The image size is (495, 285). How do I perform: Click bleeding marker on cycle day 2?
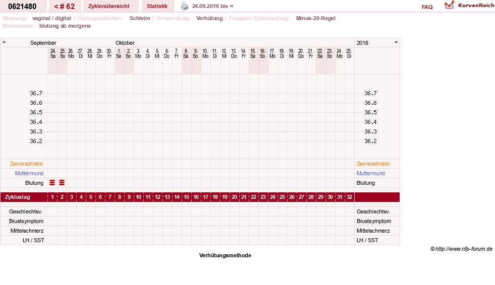(62, 183)
